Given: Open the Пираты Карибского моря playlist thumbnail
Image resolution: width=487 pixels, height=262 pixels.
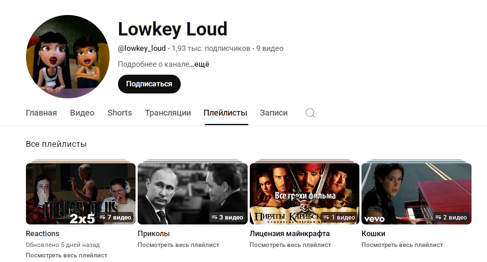Looking at the screenshot, I should click(x=305, y=194).
